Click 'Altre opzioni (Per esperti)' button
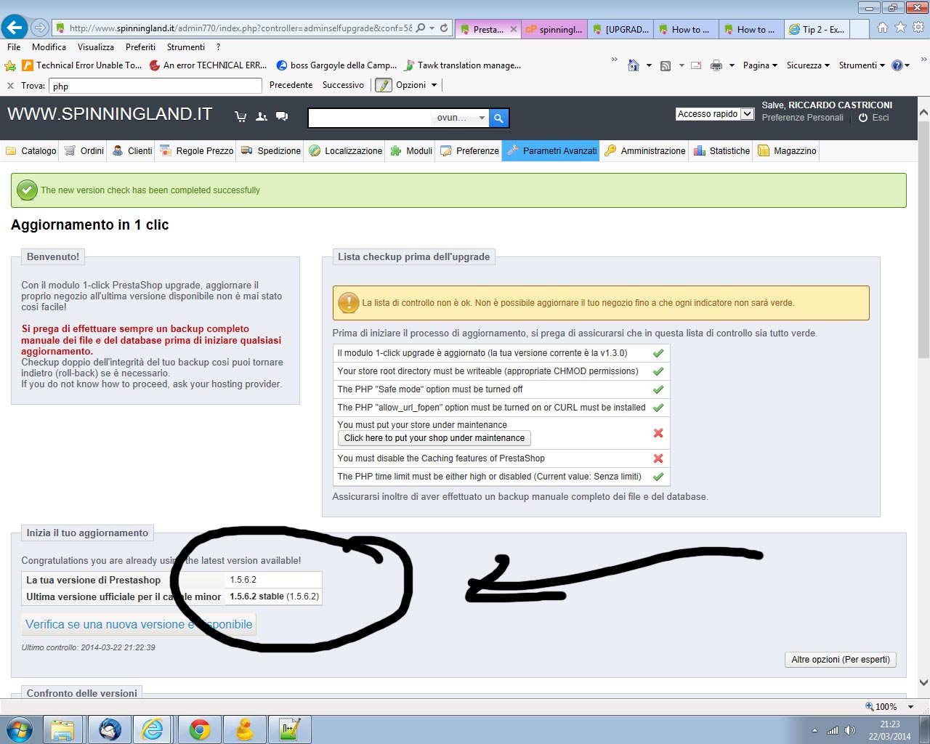 [x=841, y=660]
